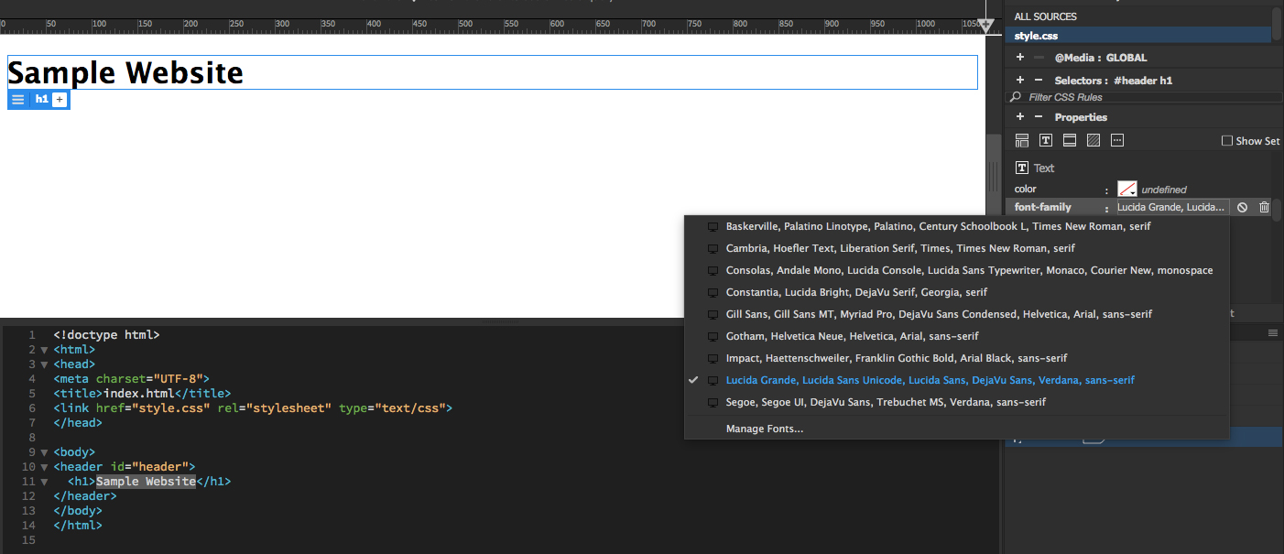Select style.css in the sources list
Screen dimensions: 1284x554
pos(1137,36)
